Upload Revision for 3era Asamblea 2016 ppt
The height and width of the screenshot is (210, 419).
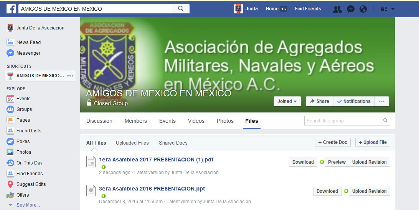pos(369,191)
